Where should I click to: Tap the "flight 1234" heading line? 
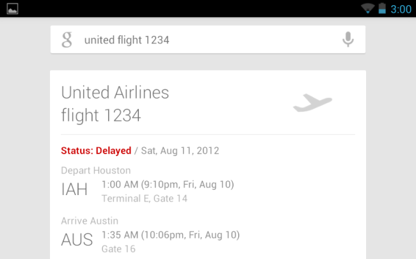tap(100, 115)
